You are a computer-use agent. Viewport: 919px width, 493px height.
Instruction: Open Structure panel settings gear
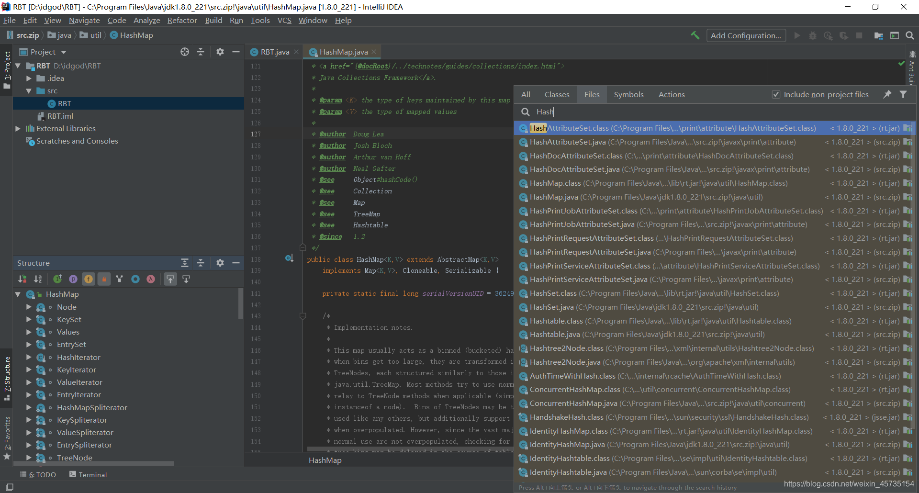coord(220,263)
